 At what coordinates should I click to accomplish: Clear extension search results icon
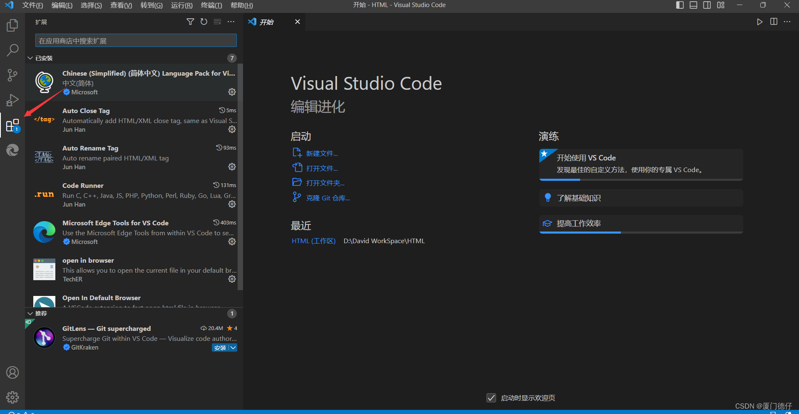click(x=217, y=22)
